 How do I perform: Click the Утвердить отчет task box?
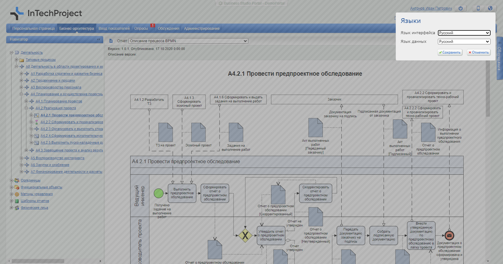[271, 235]
